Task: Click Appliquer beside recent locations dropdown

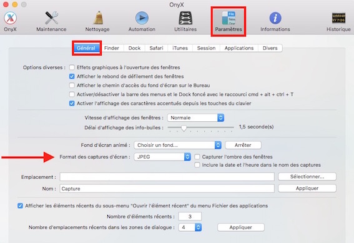Action: pos(241,227)
